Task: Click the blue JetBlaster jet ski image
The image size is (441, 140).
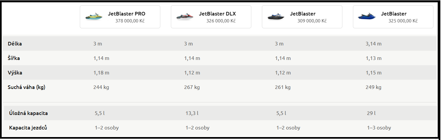Action: pos(366,17)
